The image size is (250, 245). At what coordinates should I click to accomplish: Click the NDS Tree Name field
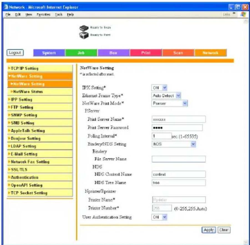tap(179, 183)
